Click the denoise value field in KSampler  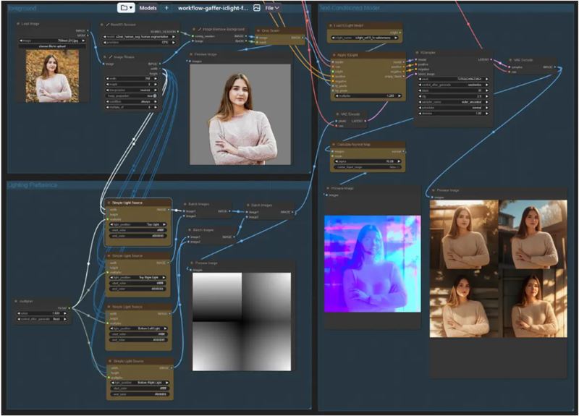click(453, 114)
